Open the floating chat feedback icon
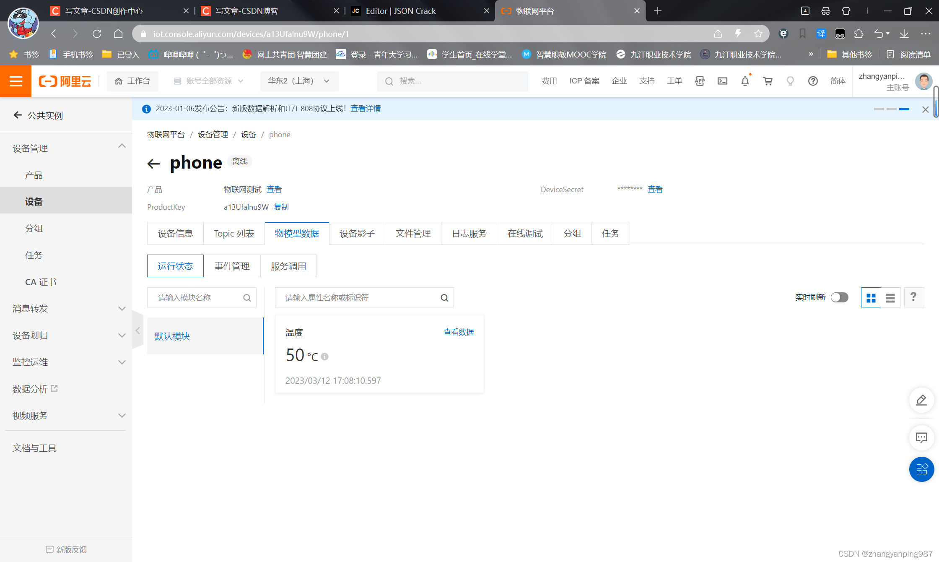This screenshot has height=562, width=939. pyautogui.click(x=921, y=437)
